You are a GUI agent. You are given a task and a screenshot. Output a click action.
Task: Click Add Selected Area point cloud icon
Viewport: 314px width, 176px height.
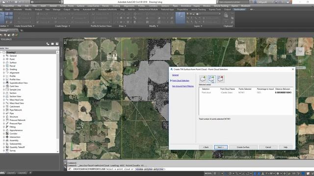click(211, 79)
